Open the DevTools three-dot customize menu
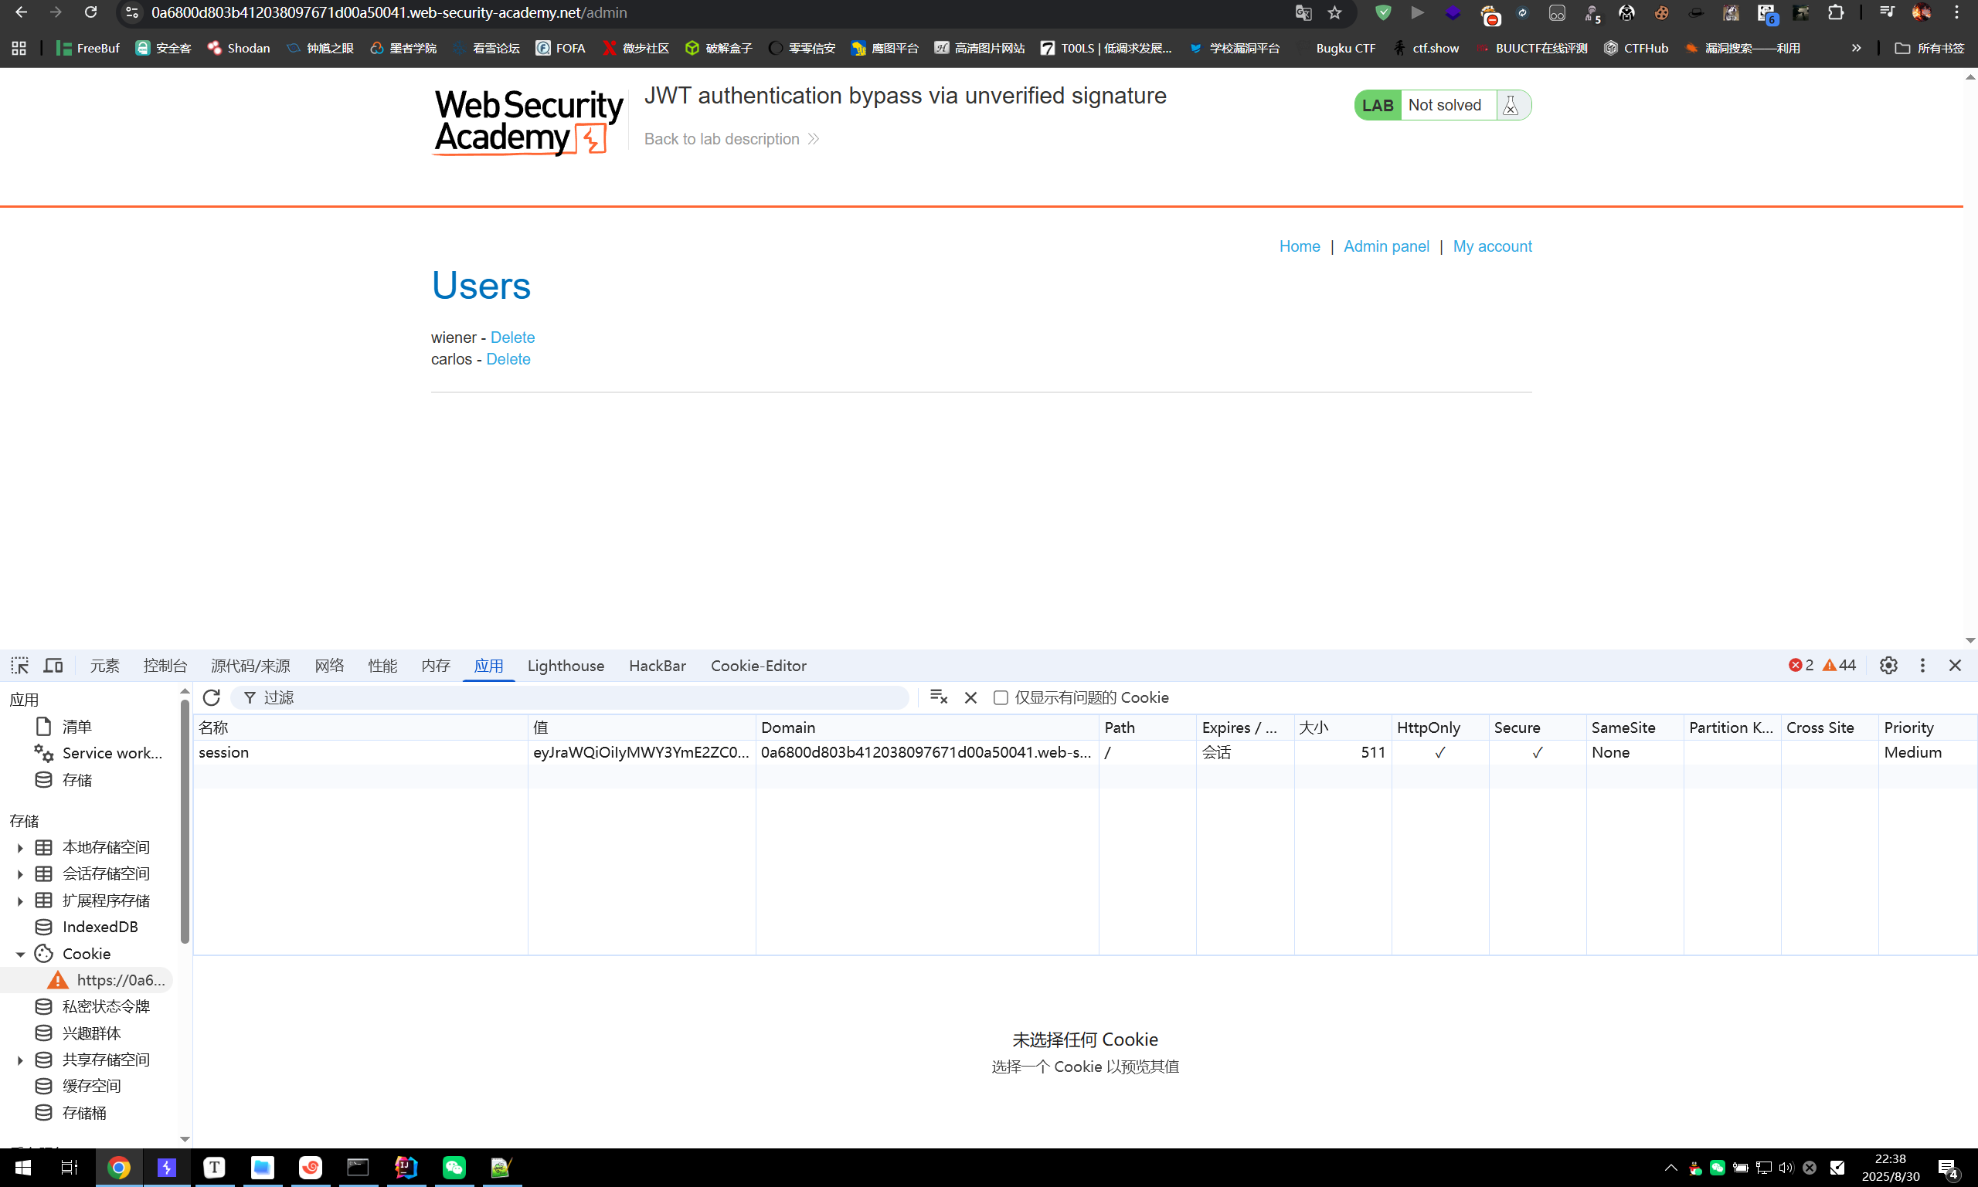The image size is (1978, 1187). (1923, 666)
